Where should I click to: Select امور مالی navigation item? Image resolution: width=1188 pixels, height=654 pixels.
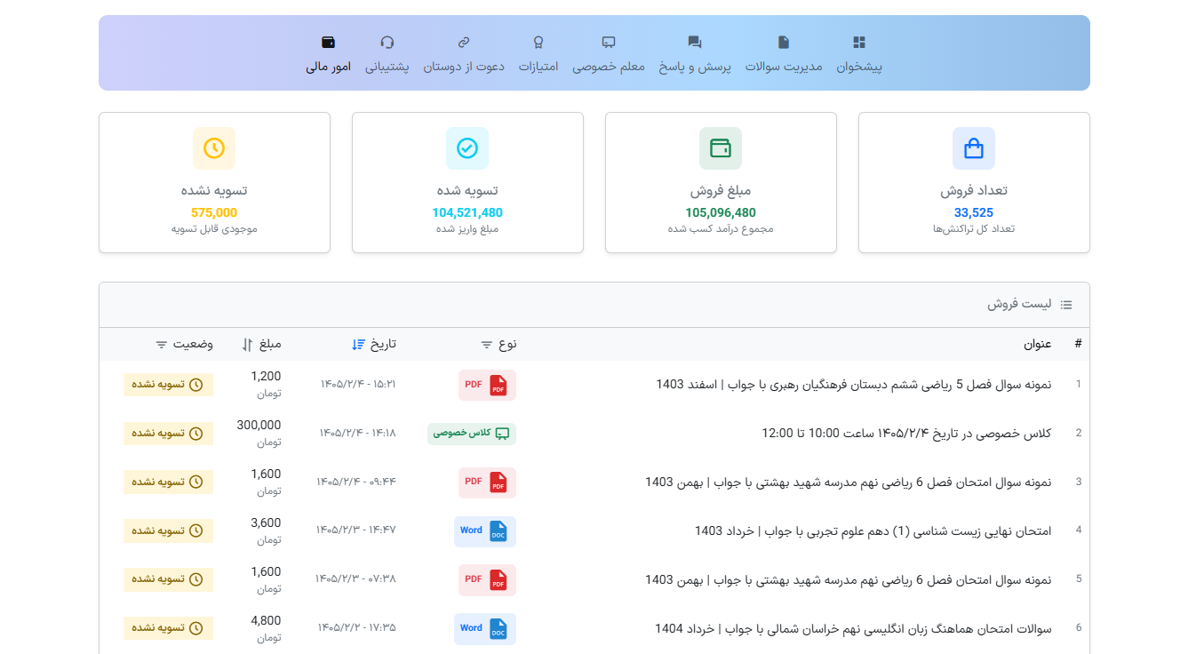tap(329, 54)
